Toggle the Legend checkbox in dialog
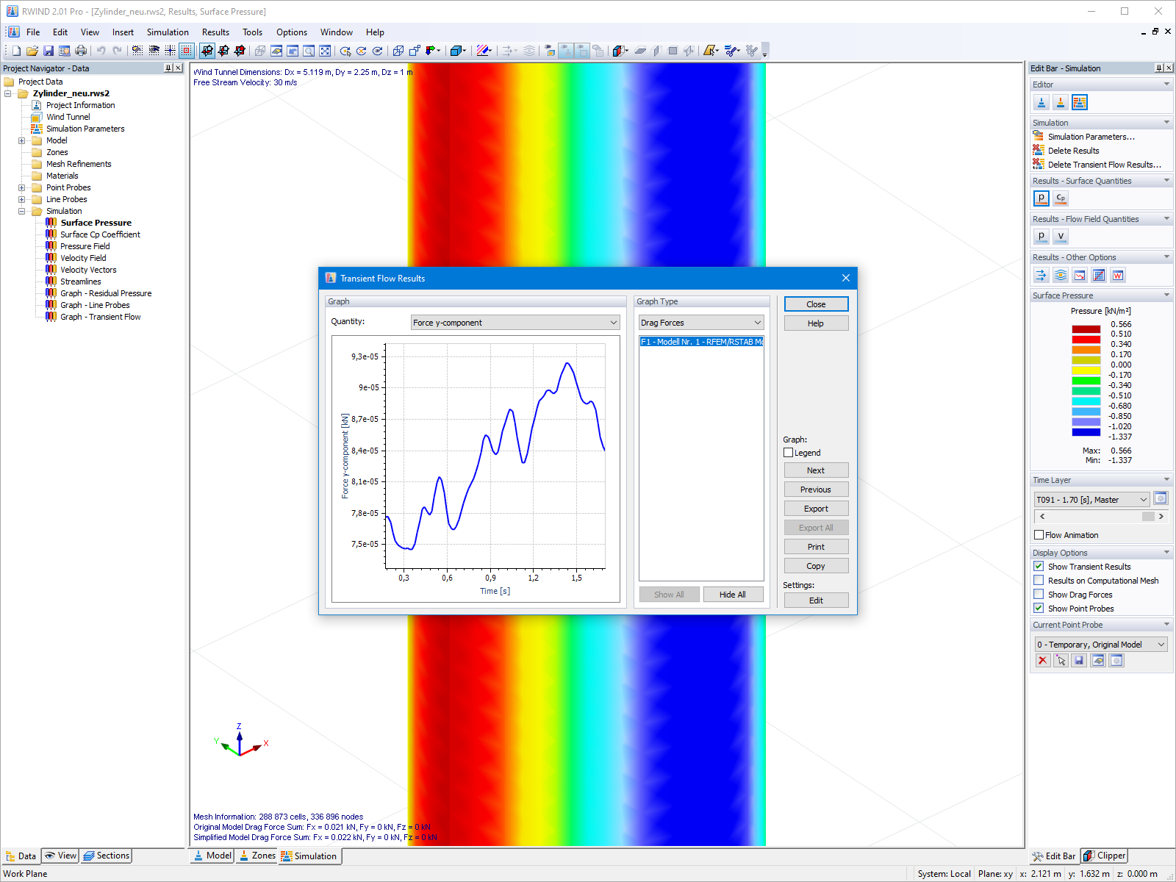Viewport: 1176px width, 882px height. 789,453
